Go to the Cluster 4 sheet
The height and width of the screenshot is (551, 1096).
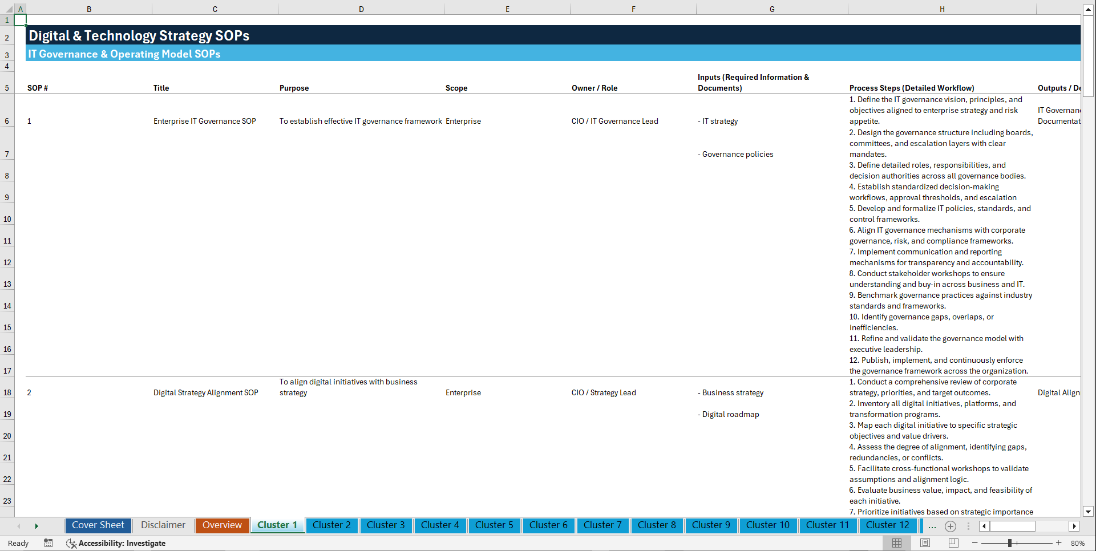[x=440, y=525]
